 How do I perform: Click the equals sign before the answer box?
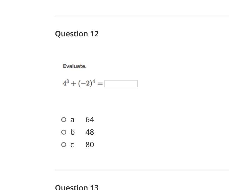tap(100, 84)
